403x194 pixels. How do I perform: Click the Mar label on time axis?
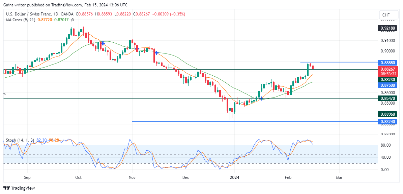pos(339,177)
